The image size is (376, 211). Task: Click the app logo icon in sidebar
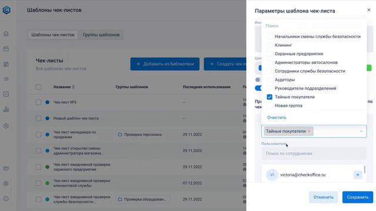pos(6,10)
